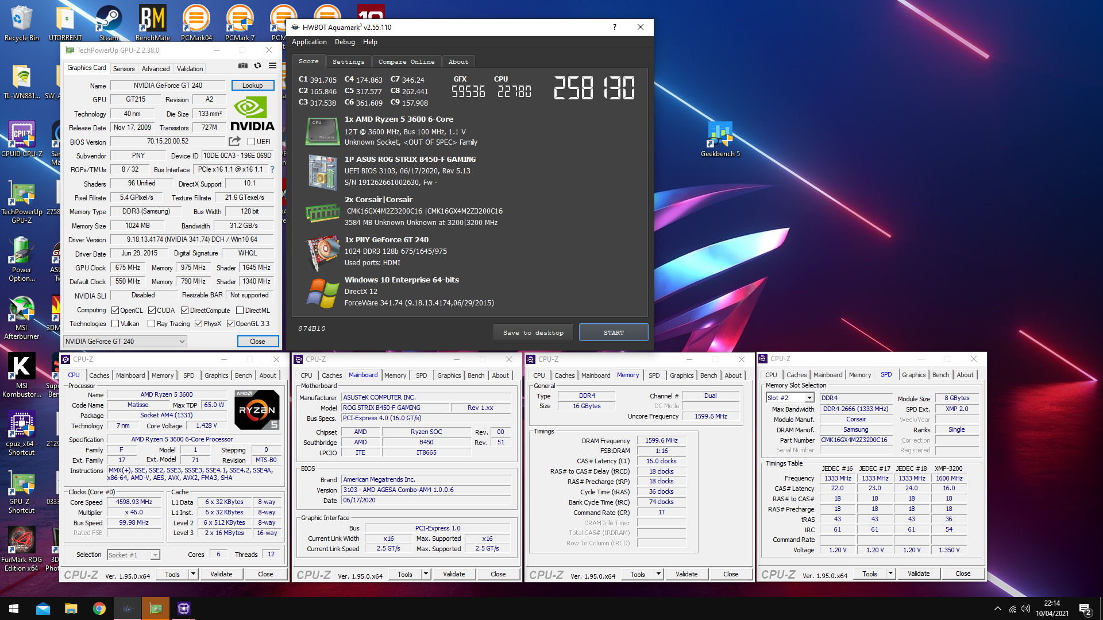Screen dimensions: 1103x620
Task: Toggle the OpenCL checkbox in GPU-Z
Action: click(x=115, y=311)
